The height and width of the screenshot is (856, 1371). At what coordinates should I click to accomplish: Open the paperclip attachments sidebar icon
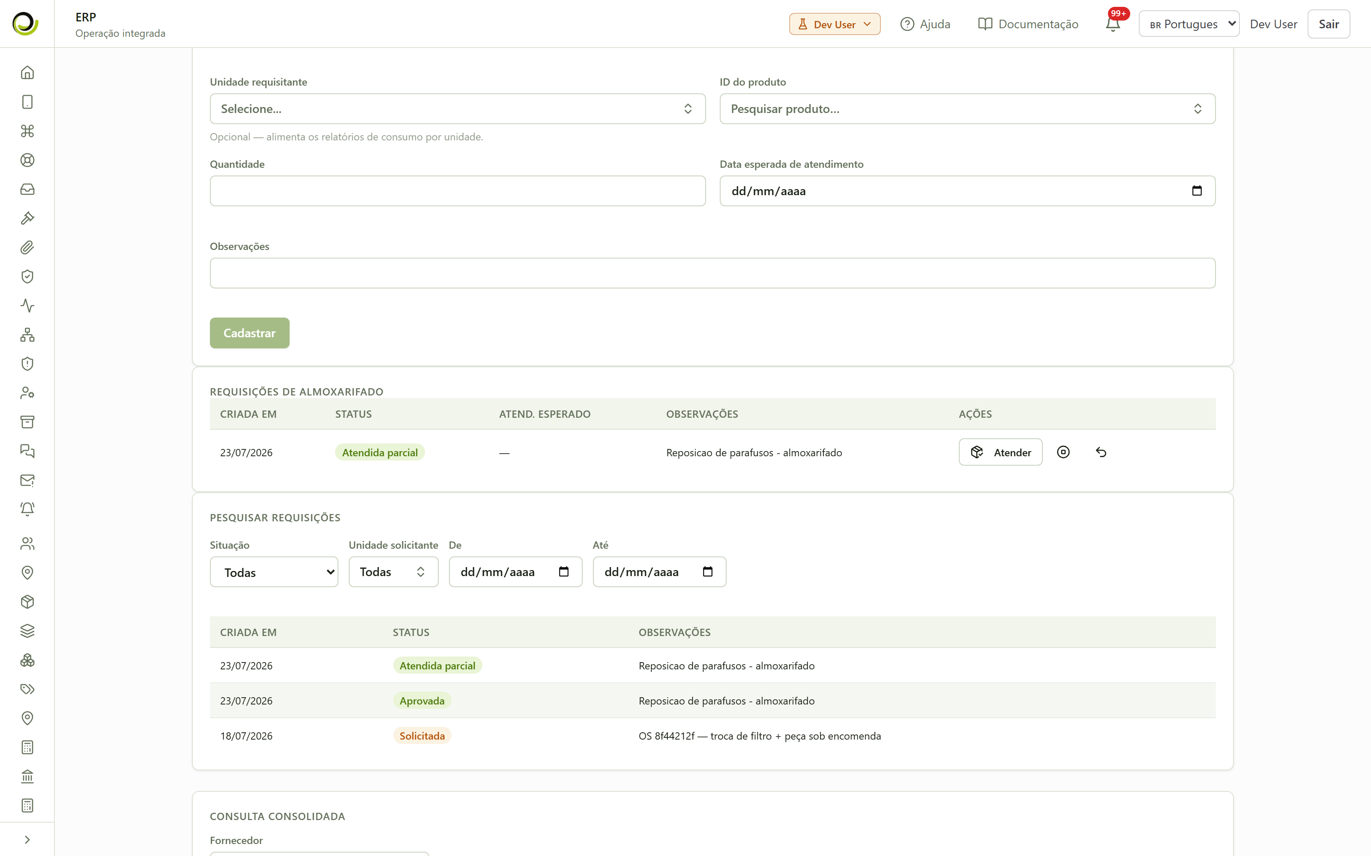click(27, 247)
